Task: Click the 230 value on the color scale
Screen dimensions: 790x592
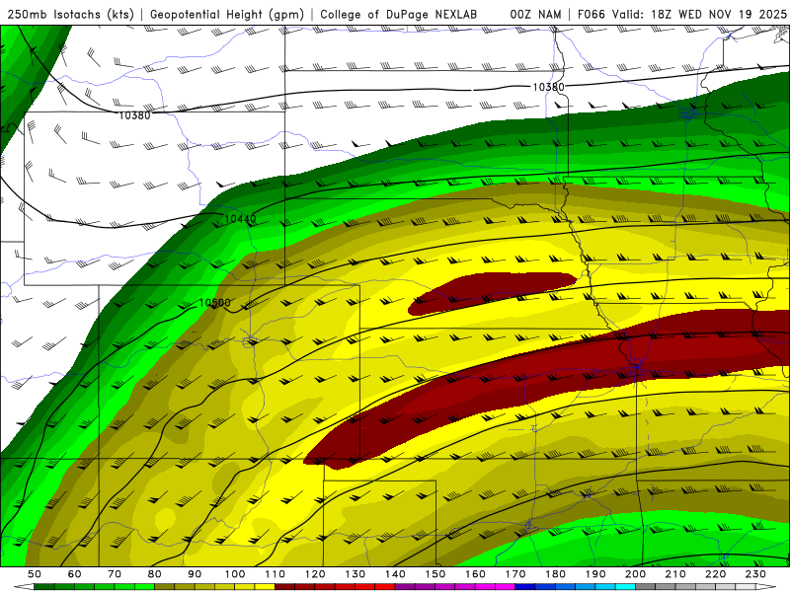Action: tap(755, 574)
